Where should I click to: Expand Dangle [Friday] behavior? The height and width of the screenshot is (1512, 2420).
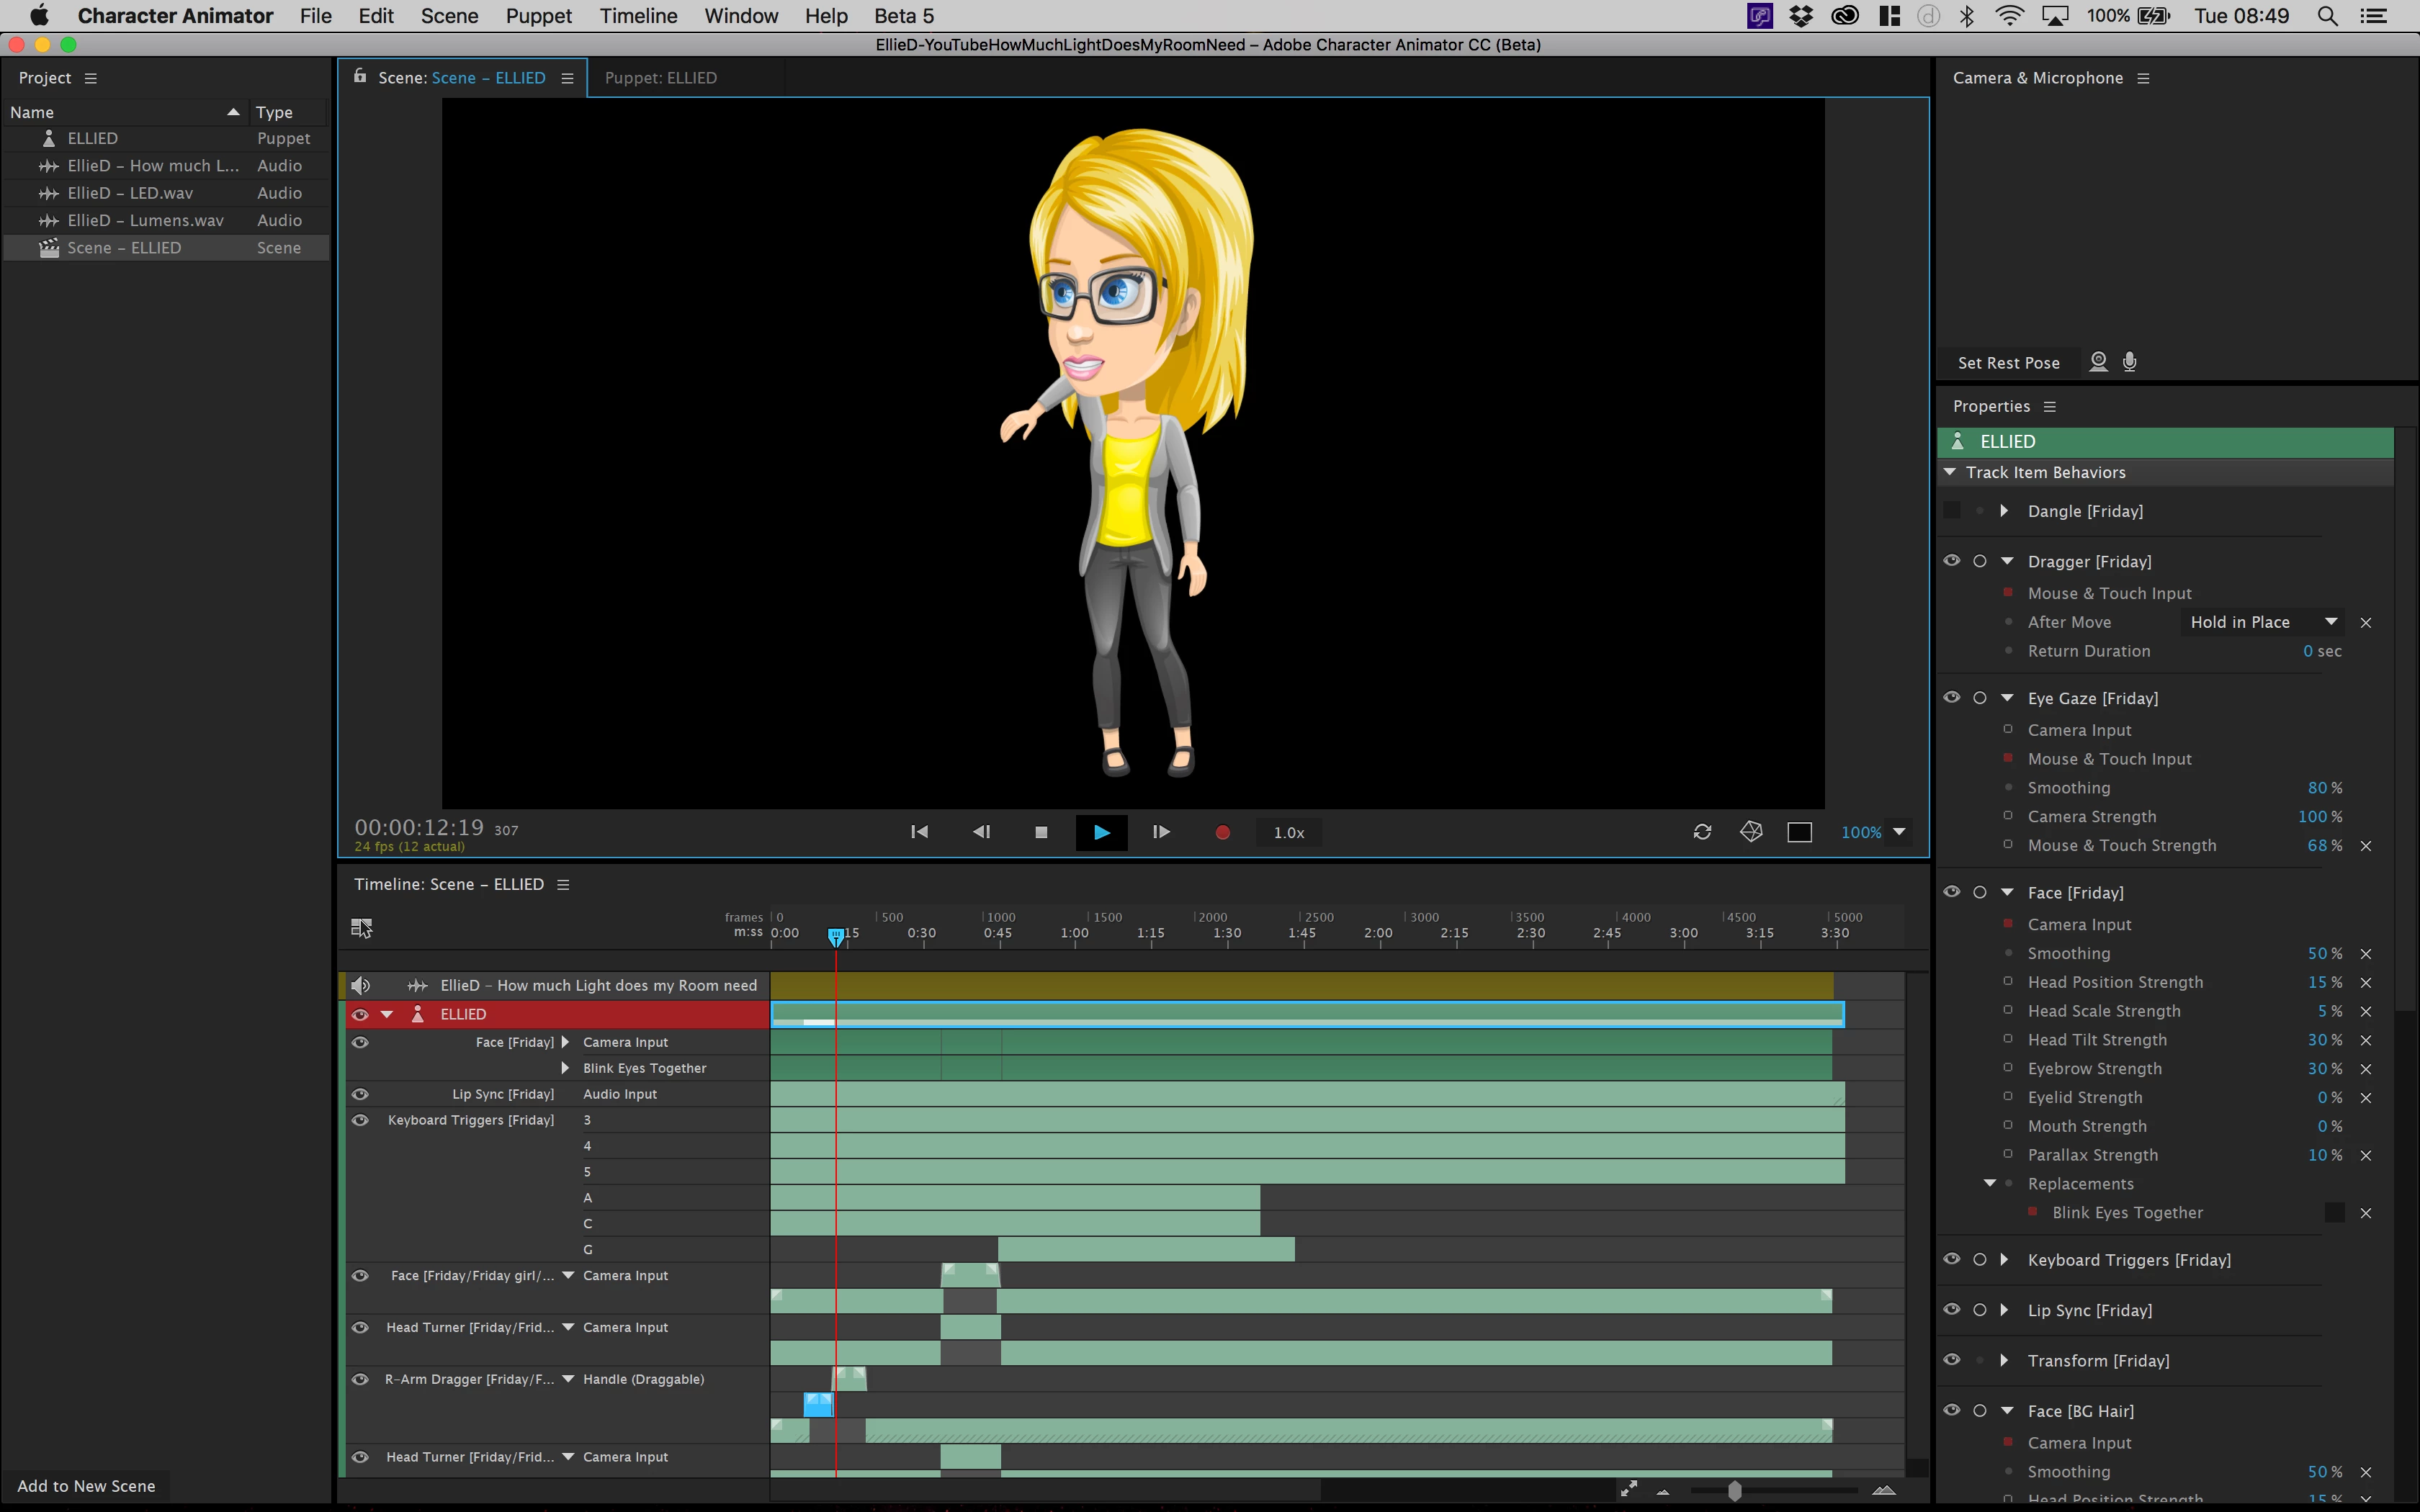click(2004, 511)
